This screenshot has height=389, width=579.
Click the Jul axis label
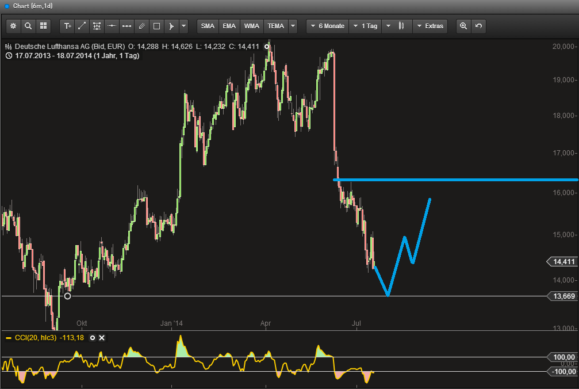pyautogui.click(x=356, y=323)
